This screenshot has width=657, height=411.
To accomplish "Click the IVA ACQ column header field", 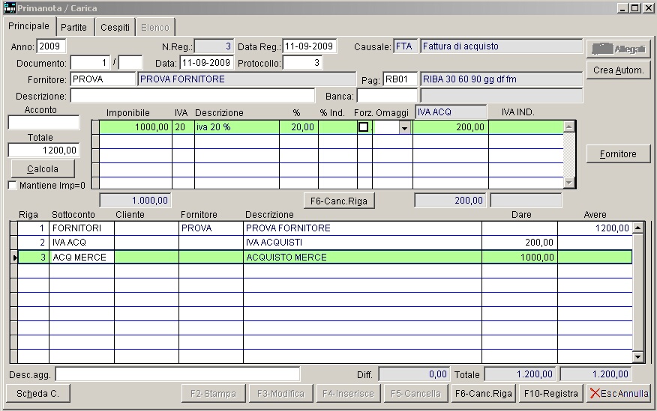I will click(451, 112).
